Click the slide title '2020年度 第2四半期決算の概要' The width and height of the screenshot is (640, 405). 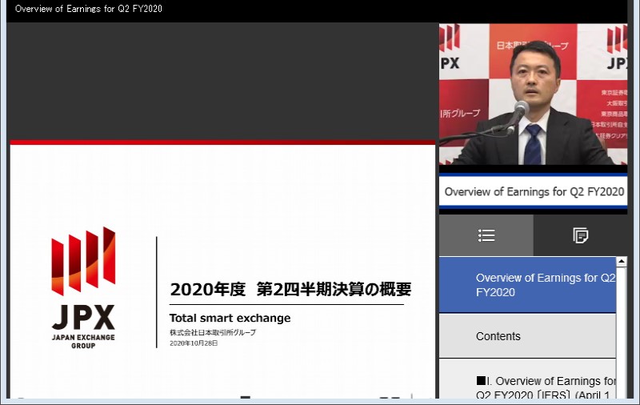[290, 289]
